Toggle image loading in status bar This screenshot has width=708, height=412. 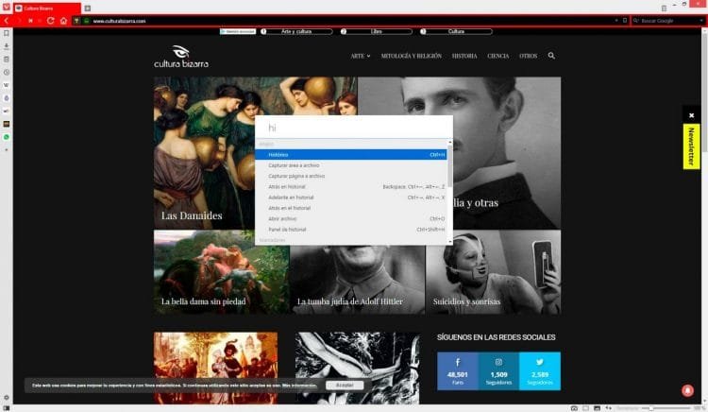[597, 408]
